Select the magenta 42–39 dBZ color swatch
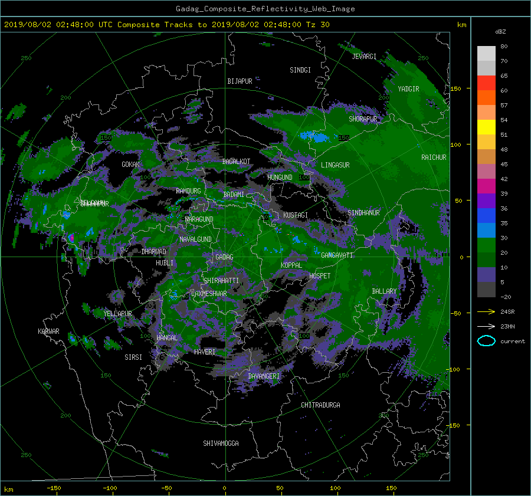Image resolution: width=531 pixels, height=496 pixels. (486, 186)
